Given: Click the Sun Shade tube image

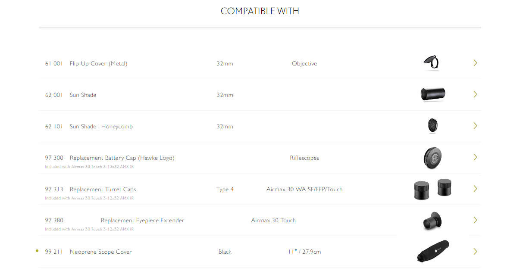Looking at the screenshot, I should pos(432,94).
